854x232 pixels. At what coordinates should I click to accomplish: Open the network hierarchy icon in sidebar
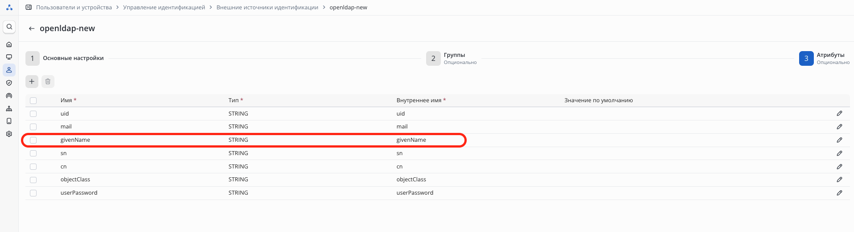tap(9, 108)
